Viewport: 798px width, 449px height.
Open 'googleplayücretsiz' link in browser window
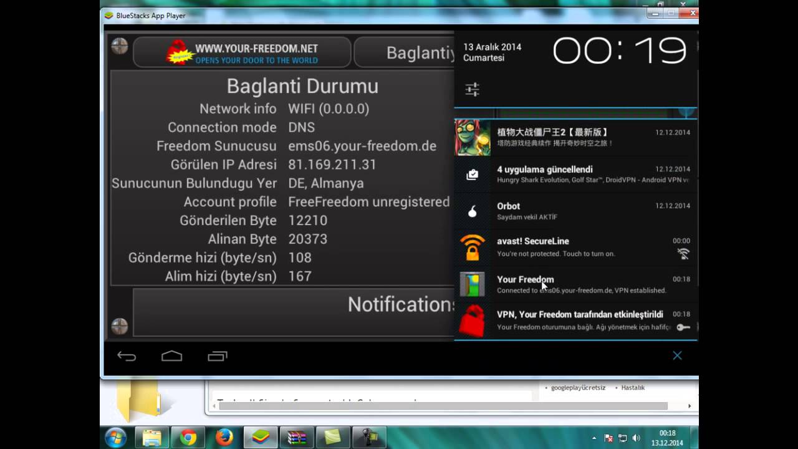[x=578, y=387]
